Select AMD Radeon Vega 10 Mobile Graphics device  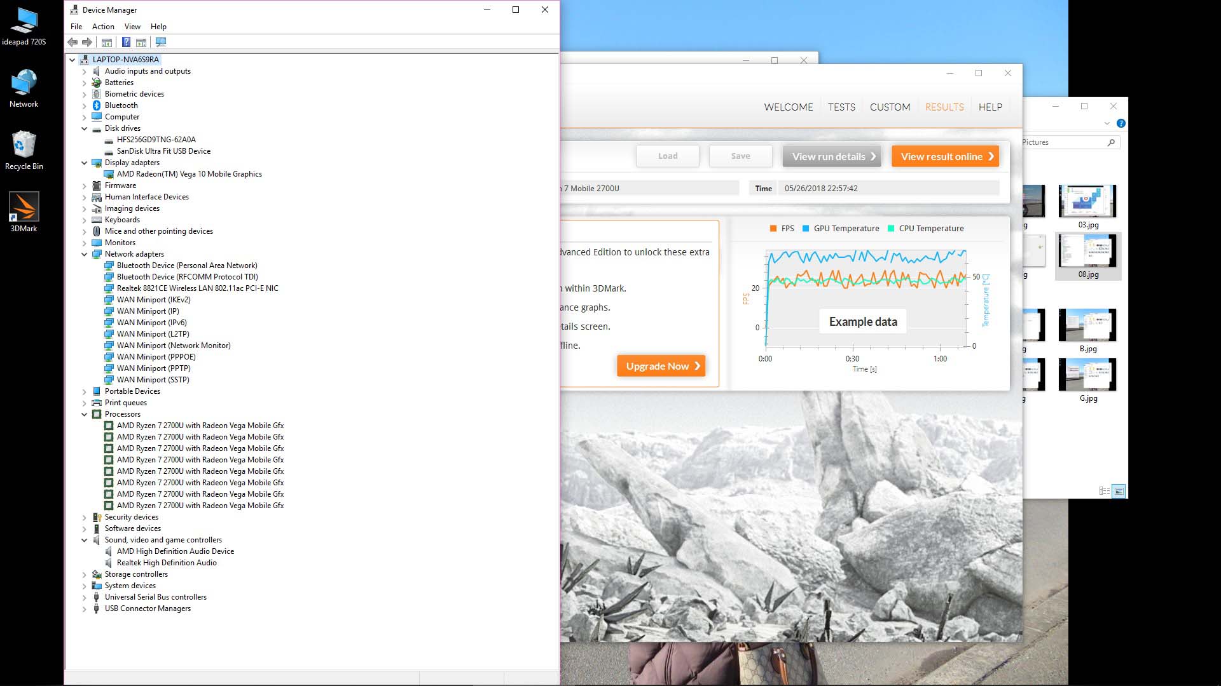tap(190, 174)
